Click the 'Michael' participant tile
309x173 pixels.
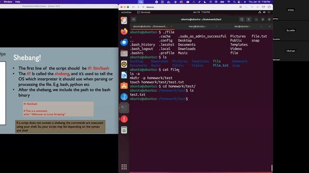click(291, 51)
